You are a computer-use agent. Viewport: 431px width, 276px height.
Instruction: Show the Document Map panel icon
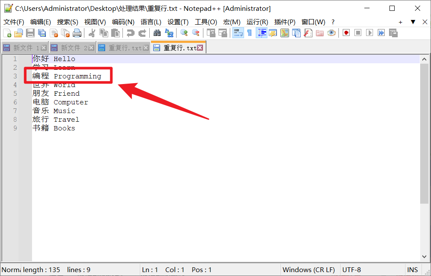coord(284,33)
